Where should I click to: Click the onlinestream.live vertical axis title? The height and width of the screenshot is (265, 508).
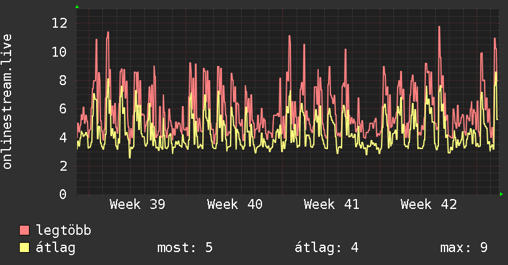click(7, 102)
